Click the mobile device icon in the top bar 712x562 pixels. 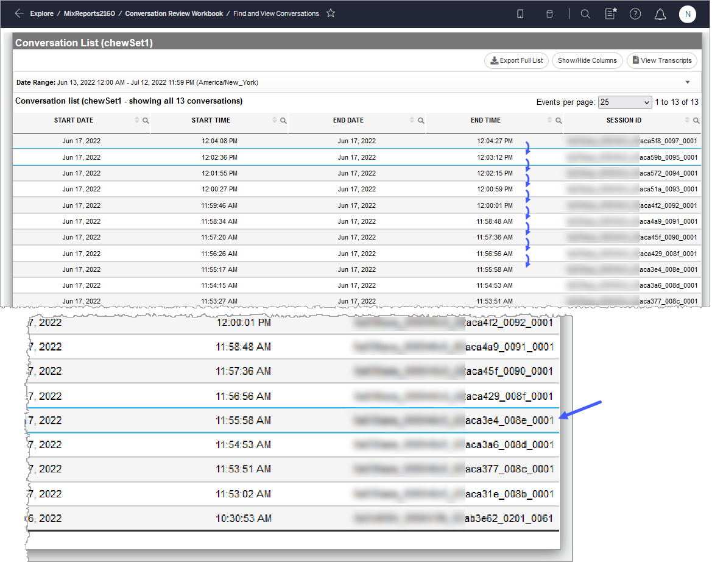520,14
